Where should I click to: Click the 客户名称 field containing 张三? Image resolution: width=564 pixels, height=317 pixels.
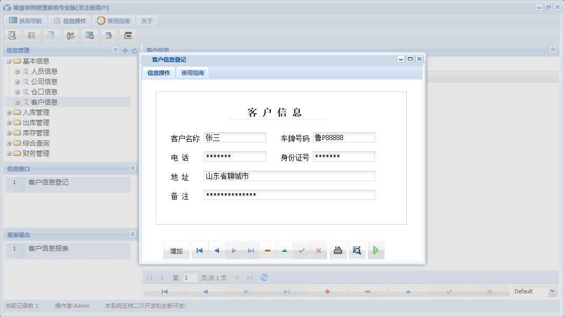pyautogui.click(x=235, y=137)
